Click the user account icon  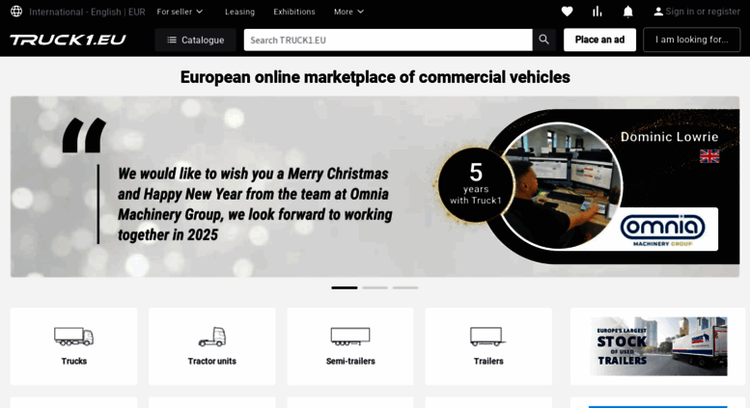click(658, 12)
